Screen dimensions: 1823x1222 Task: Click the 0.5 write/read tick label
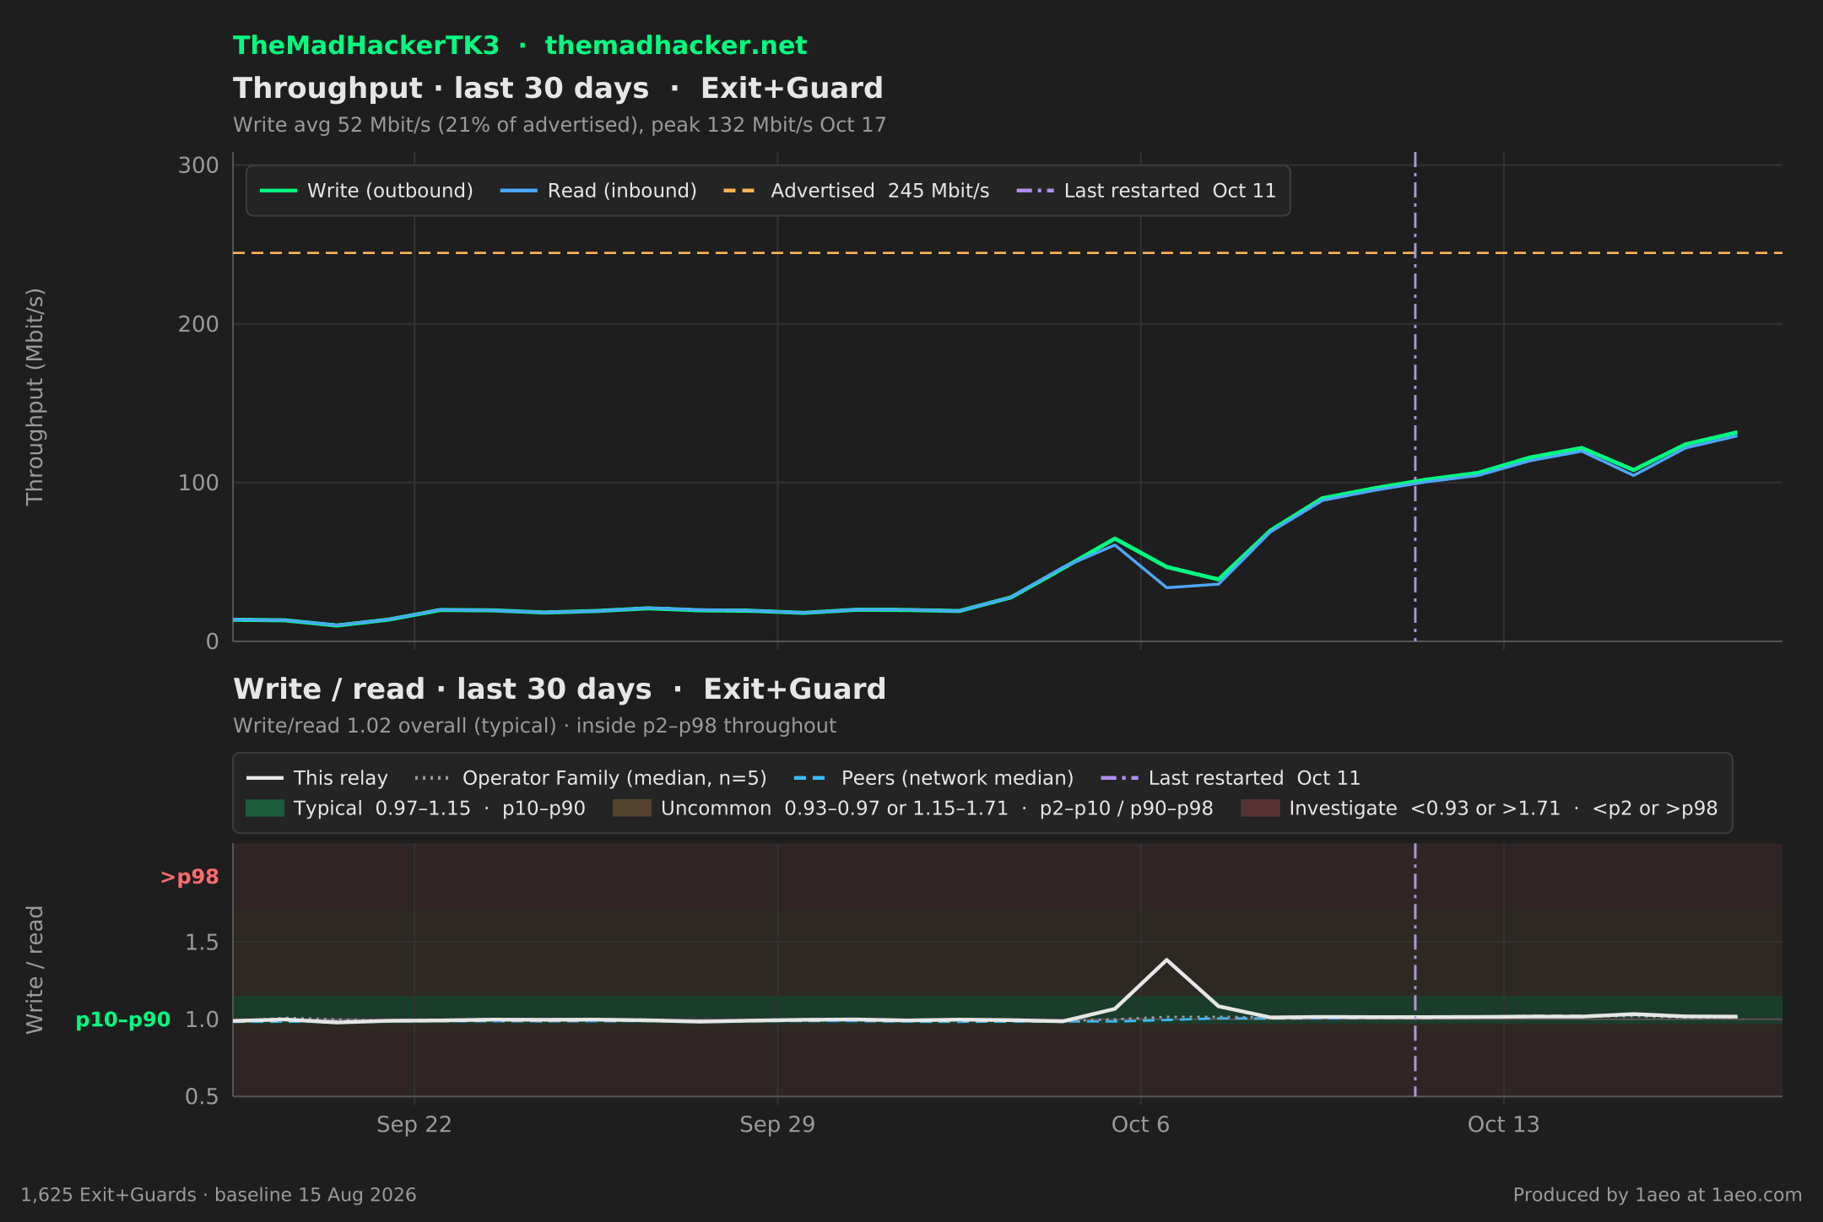click(202, 1096)
